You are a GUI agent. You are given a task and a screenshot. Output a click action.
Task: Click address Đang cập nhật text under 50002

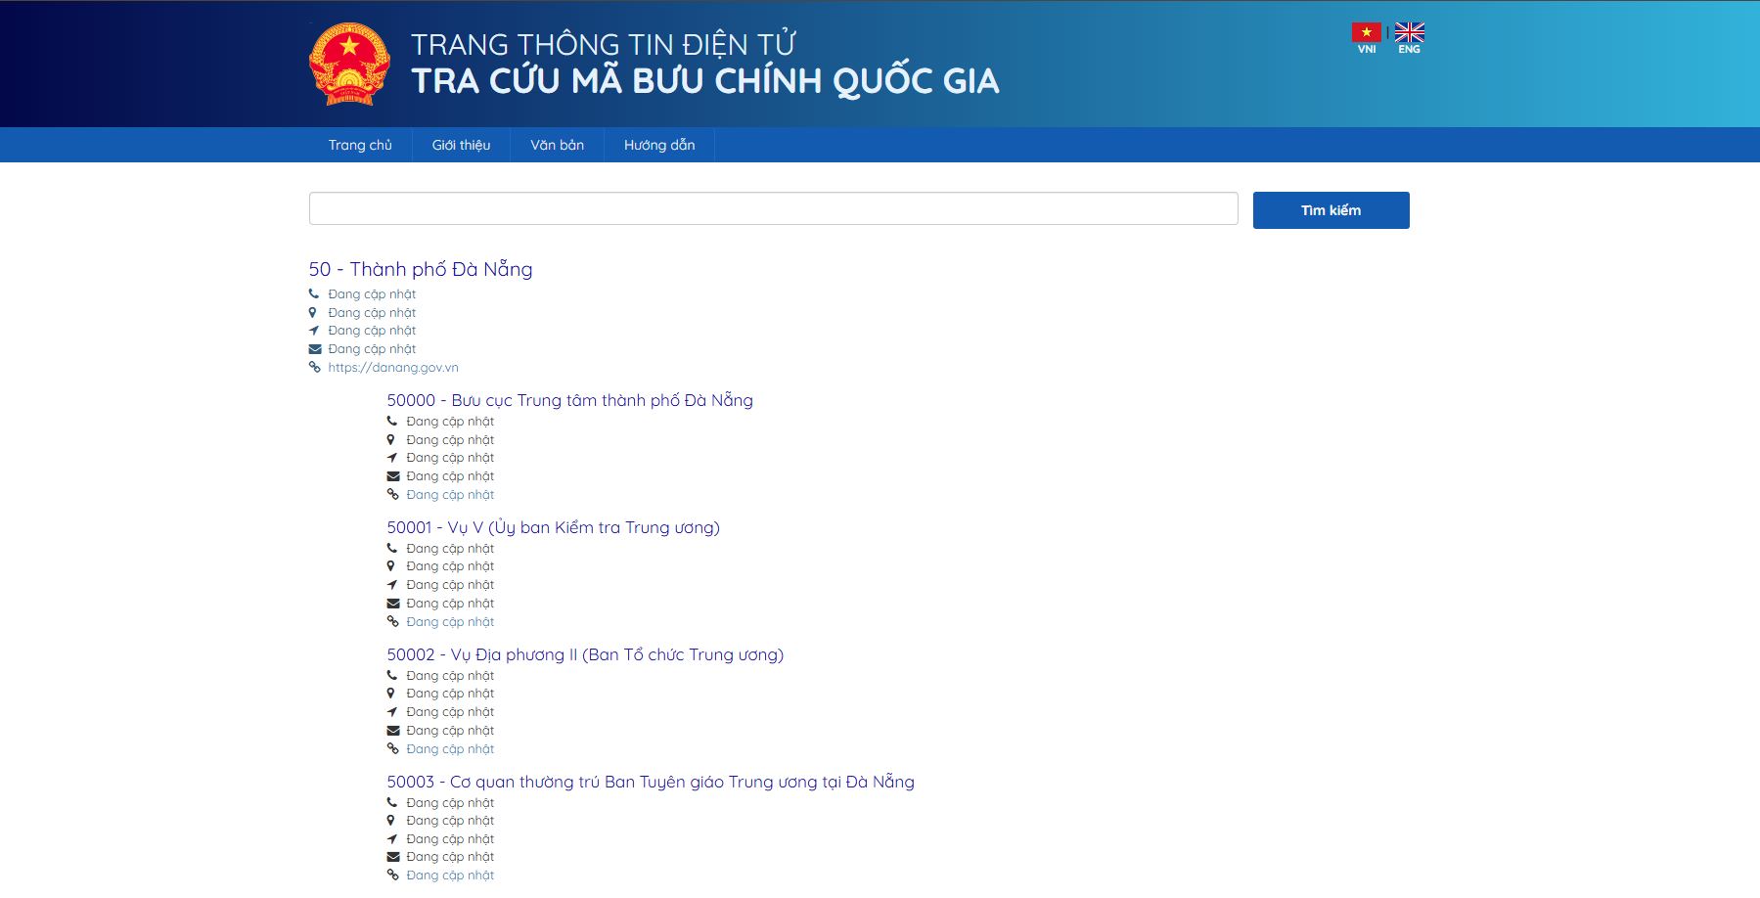point(450,694)
